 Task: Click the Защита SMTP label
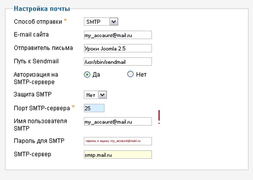(33, 94)
